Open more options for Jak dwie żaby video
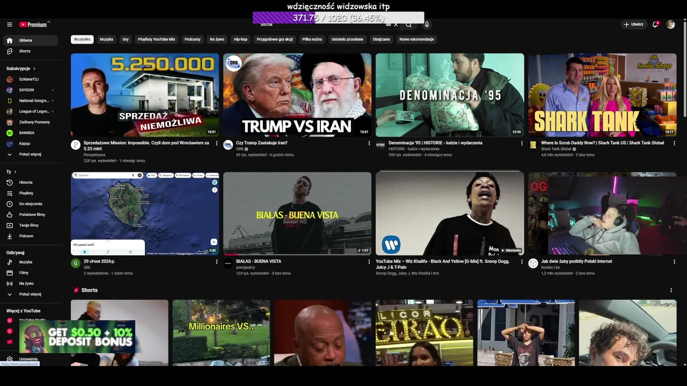 coord(674,262)
